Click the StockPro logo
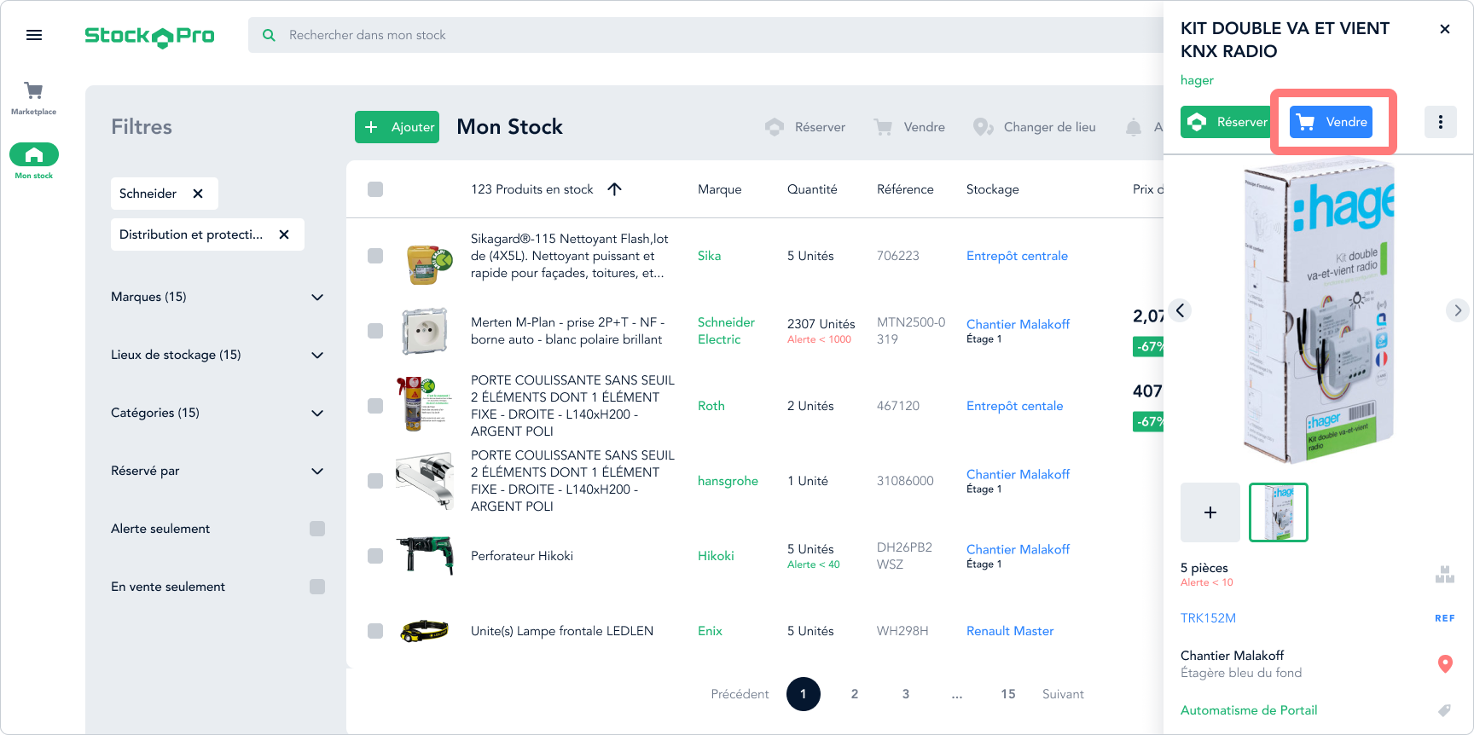The image size is (1474, 735). [x=149, y=36]
